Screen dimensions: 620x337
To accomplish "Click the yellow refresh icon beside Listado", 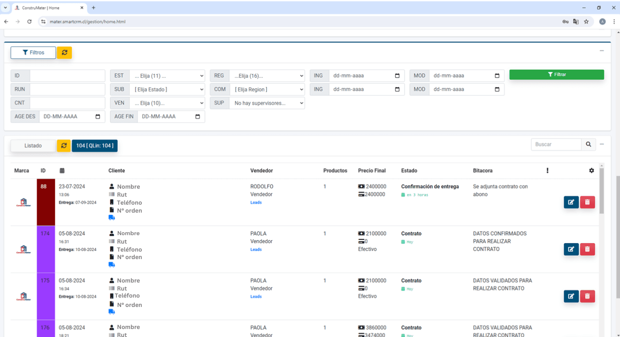I will (64, 146).
